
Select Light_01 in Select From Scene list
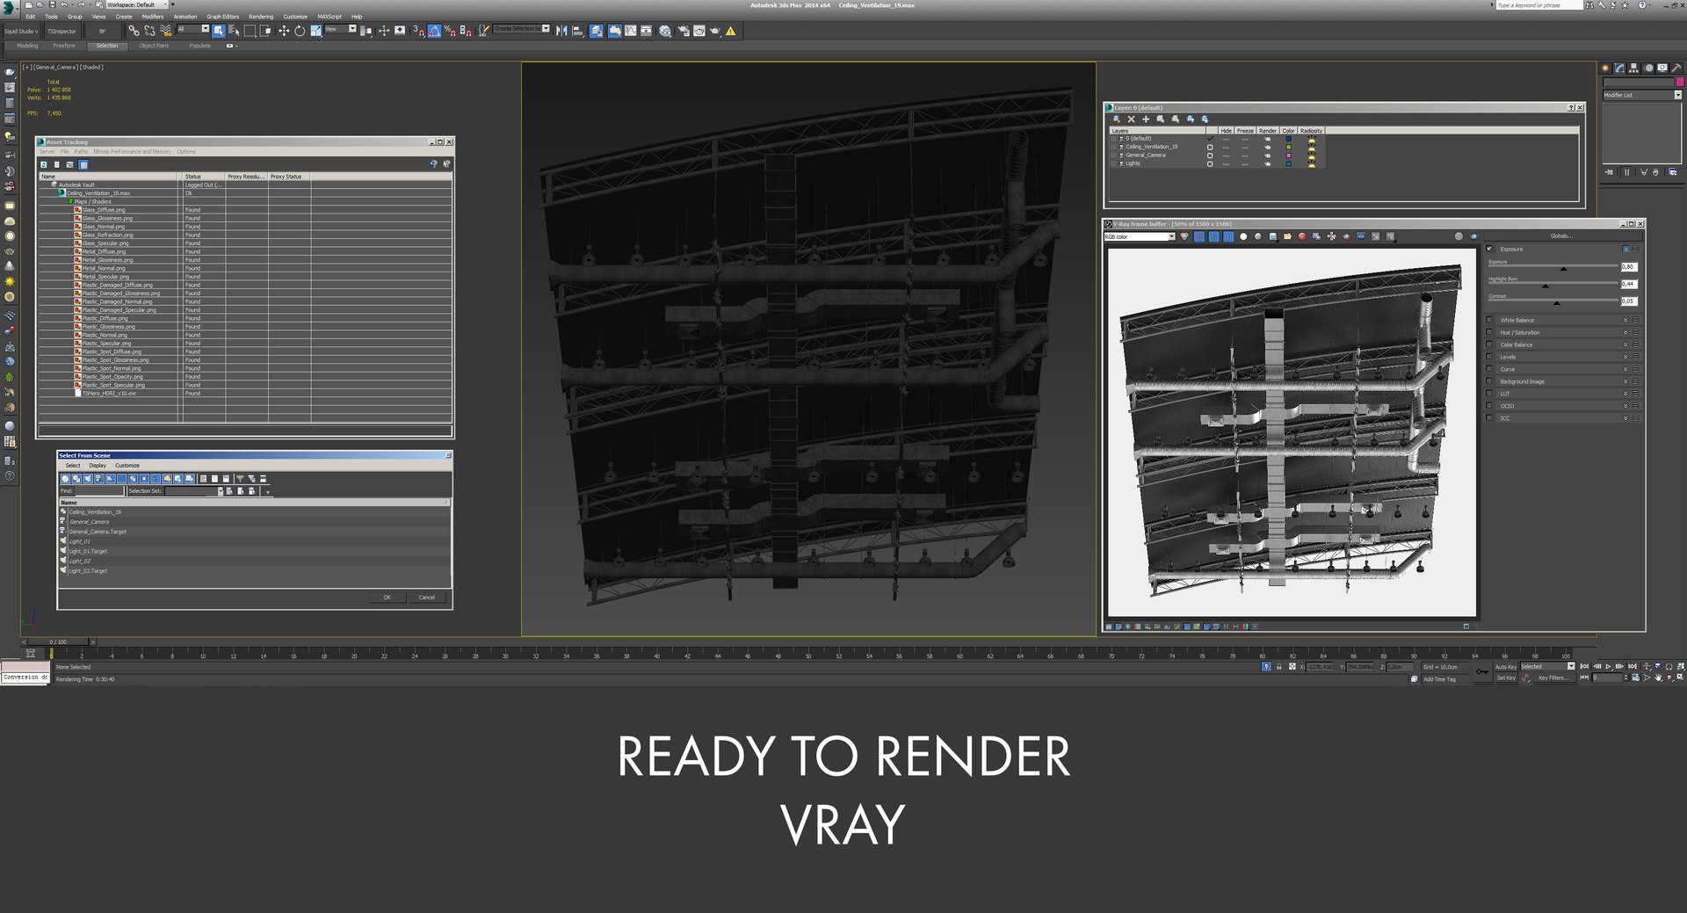click(80, 541)
